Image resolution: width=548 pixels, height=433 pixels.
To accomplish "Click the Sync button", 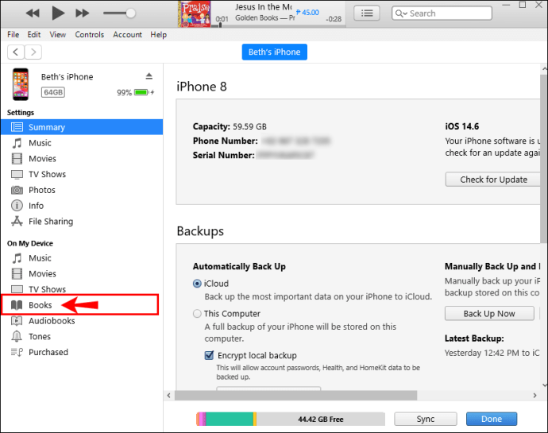I will tap(426, 419).
